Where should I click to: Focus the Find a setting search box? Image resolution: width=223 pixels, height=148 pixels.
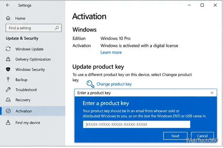(x=34, y=28)
